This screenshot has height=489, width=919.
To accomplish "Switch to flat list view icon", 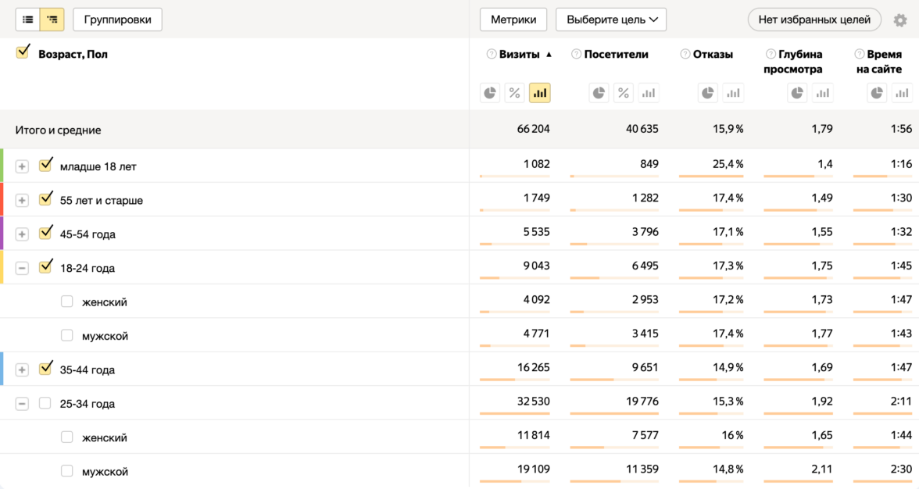I will tap(28, 20).
